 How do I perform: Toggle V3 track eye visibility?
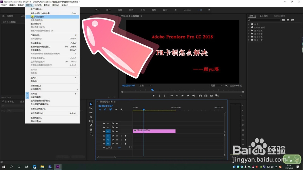[117, 123]
